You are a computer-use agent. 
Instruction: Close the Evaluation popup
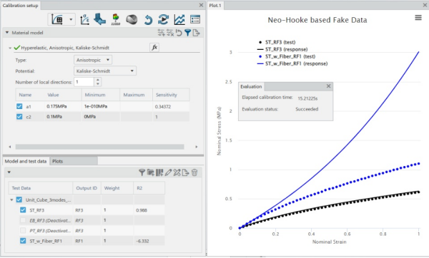[x=329, y=86]
